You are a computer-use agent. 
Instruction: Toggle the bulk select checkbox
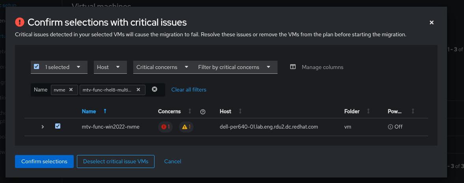(37, 67)
